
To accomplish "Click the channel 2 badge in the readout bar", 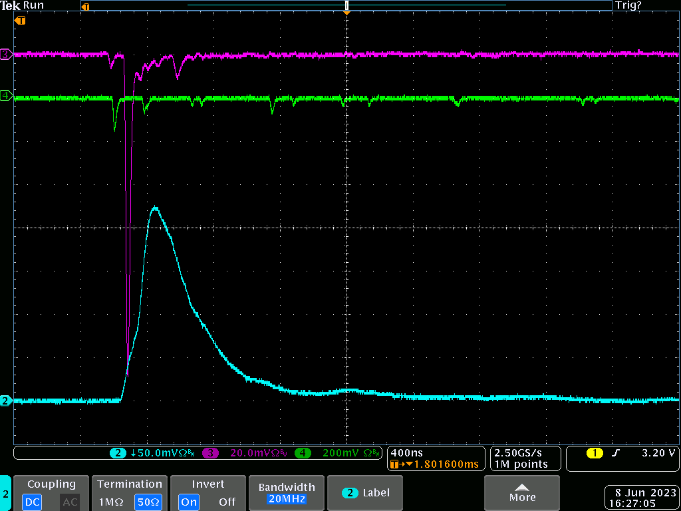I will 118,453.
